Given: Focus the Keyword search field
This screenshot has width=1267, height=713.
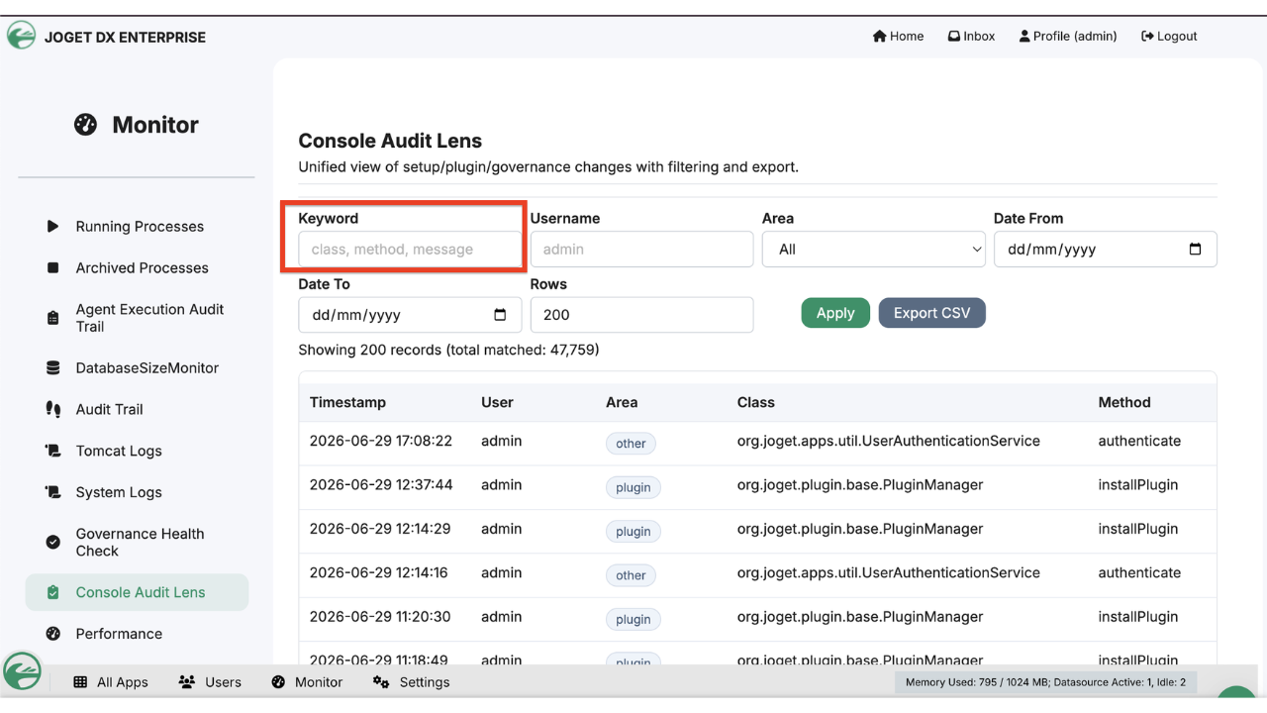Looking at the screenshot, I should [x=410, y=250].
